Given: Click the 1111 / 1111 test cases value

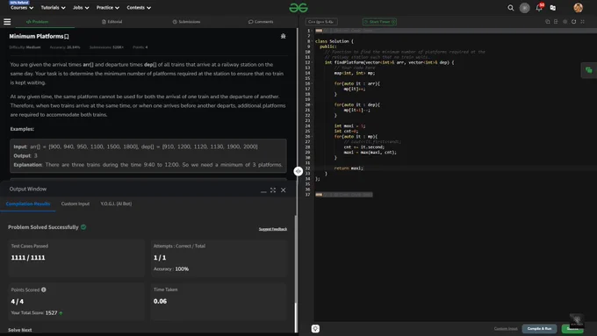Looking at the screenshot, I should [28, 258].
